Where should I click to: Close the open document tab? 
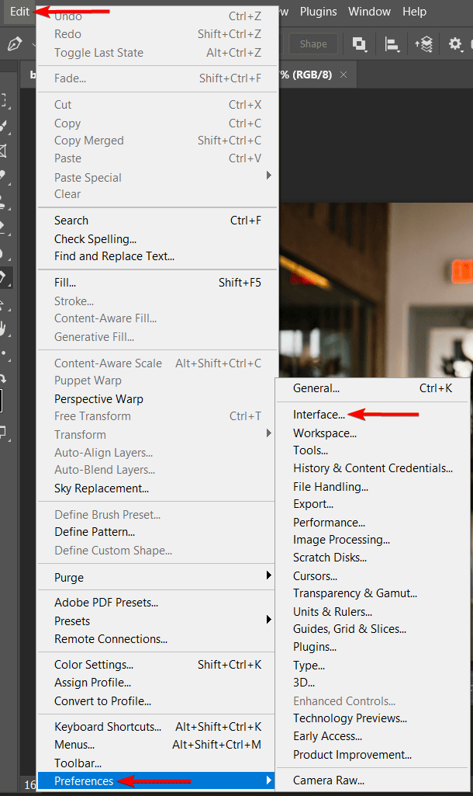click(x=343, y=75)
